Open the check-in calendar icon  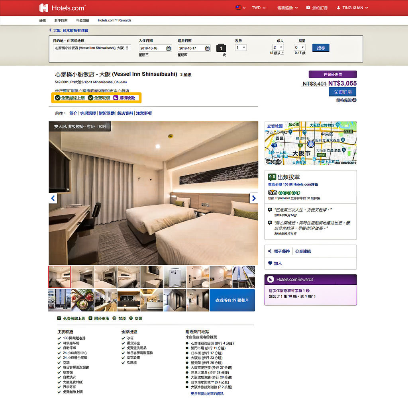[169, 48]
